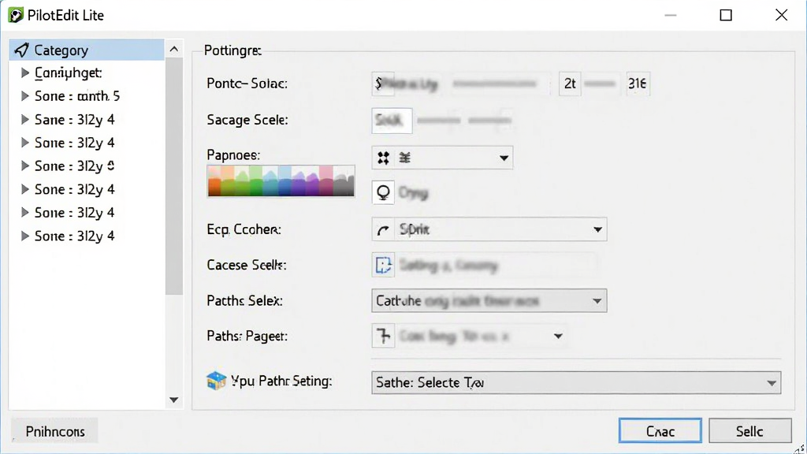
Task: Click the Ponte-Solac slider track
Action: pyautogui.click(x=495, y=84)
